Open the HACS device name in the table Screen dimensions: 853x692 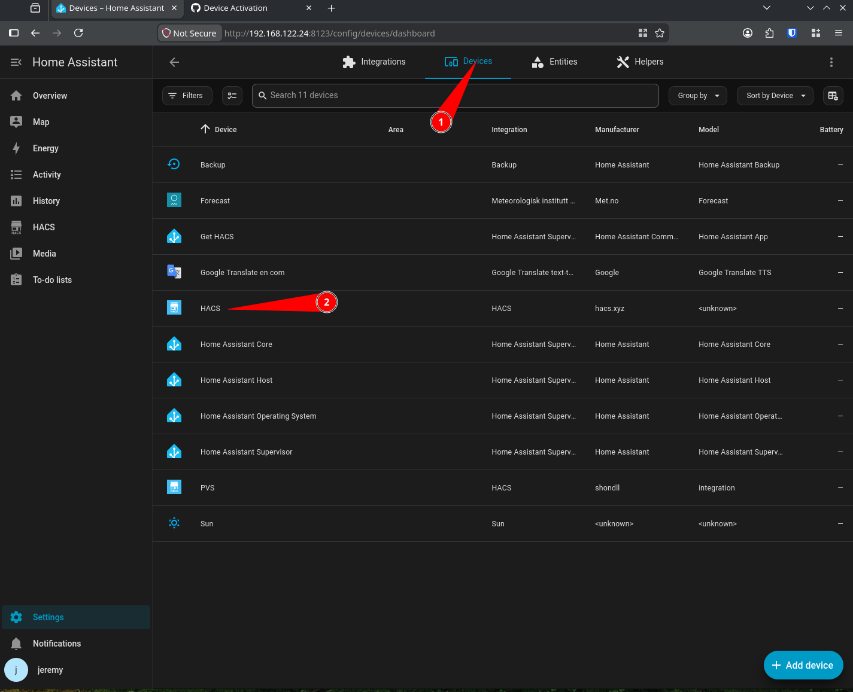tap(210, 309)
